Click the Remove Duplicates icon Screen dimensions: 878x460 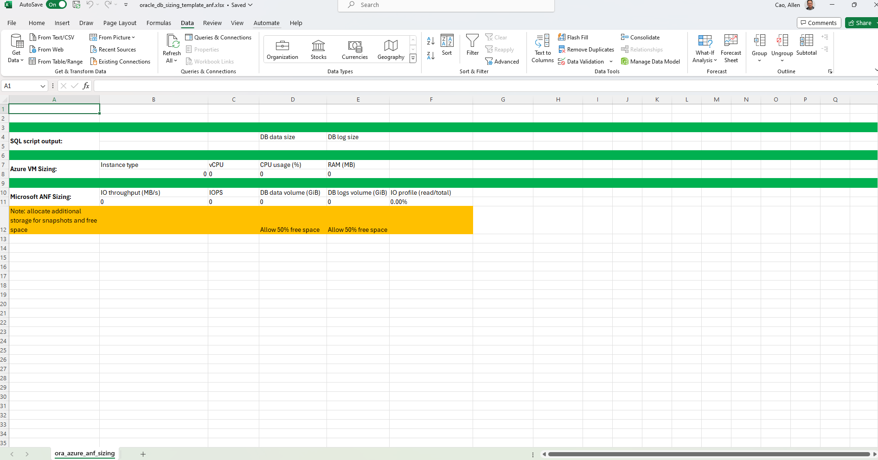click(x=562, y=50)
